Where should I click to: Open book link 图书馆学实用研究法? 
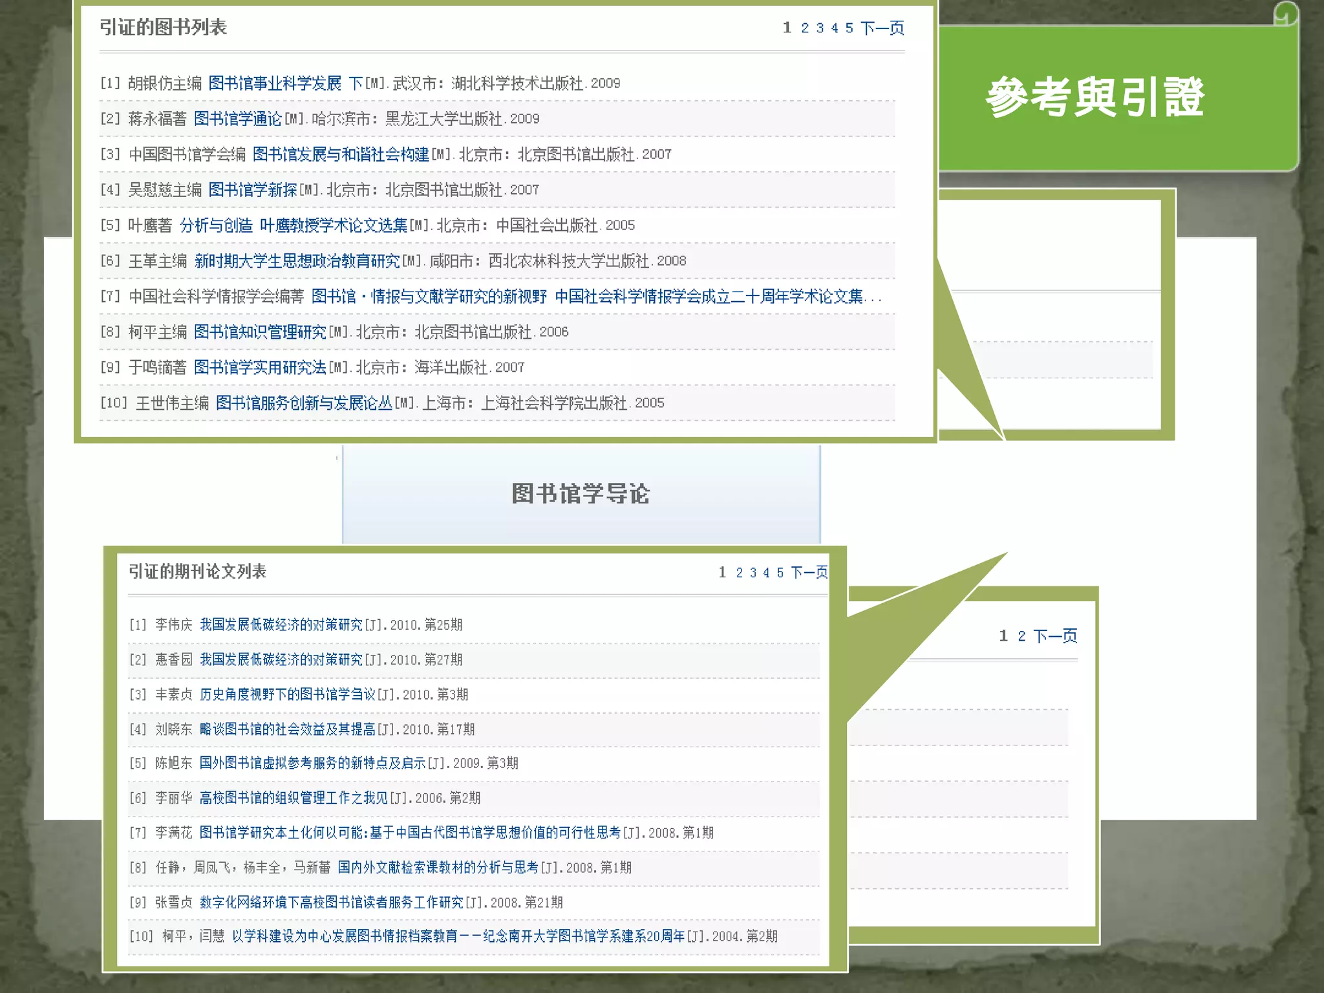click(260, 368)
